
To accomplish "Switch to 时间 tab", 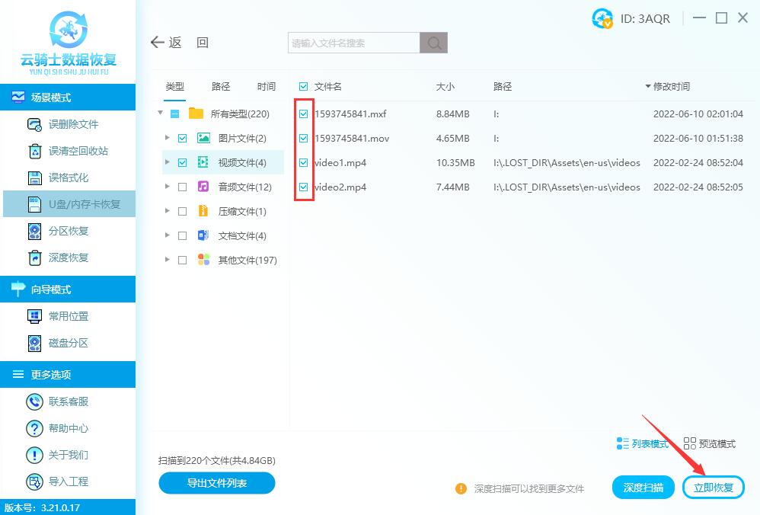I will (266, 86).
